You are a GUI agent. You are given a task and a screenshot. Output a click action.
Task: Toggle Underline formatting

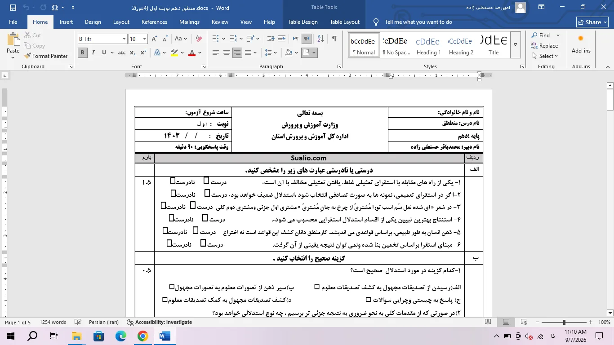point(104,53)
